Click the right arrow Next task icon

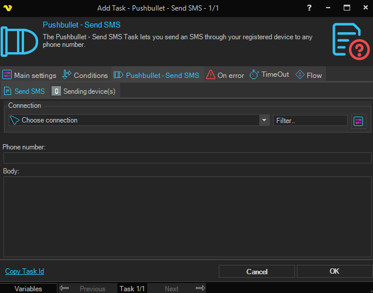coord(200,288)
